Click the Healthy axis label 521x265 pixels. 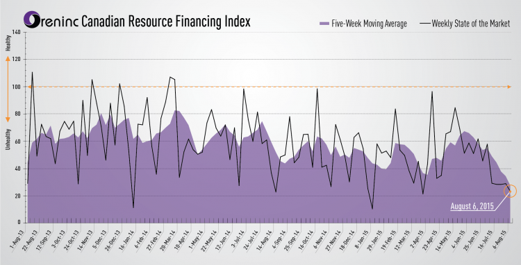click(x=8, y=43)
